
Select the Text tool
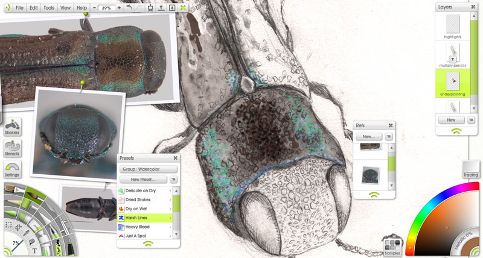[x=34, y=251]
